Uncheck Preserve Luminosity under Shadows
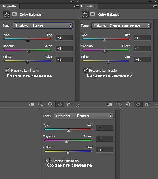The height and width of the screenshot is (179, 158). pos(7,70)
